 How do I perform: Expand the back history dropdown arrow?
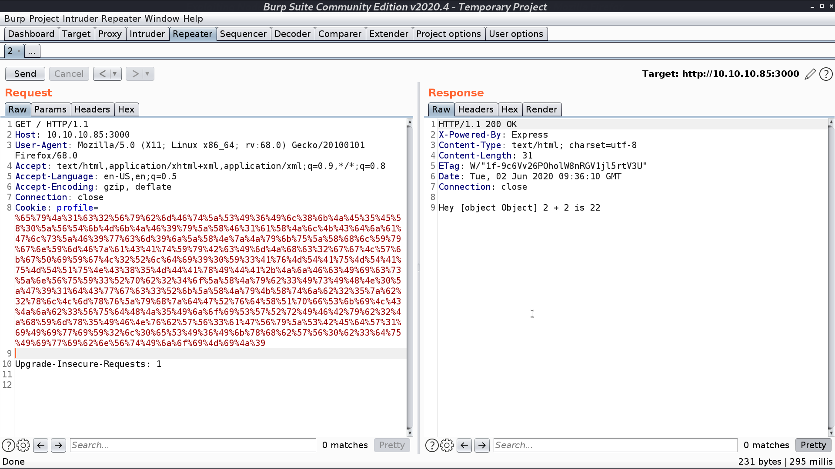click(115, 74)
